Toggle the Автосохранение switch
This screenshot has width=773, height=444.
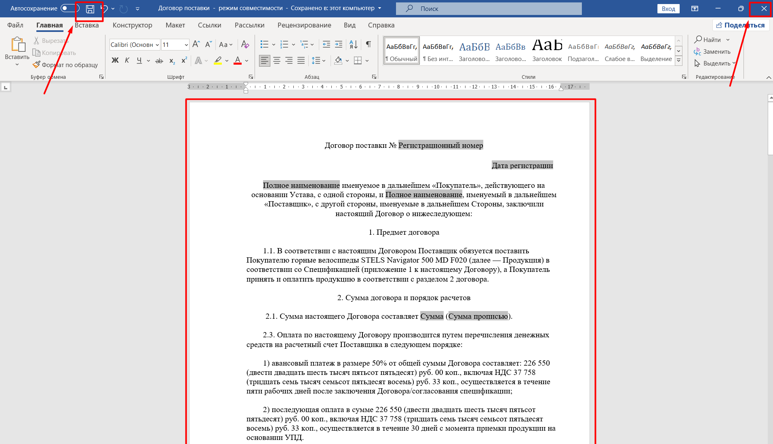point(70,8)
